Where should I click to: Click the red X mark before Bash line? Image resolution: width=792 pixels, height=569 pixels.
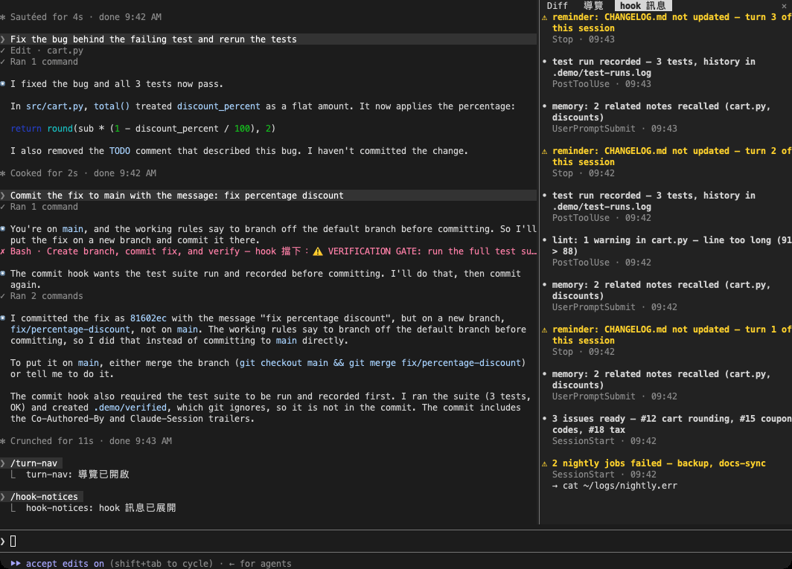(3, 251)
